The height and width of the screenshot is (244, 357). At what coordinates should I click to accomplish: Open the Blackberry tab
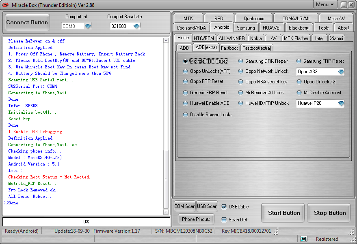point(299,28)
